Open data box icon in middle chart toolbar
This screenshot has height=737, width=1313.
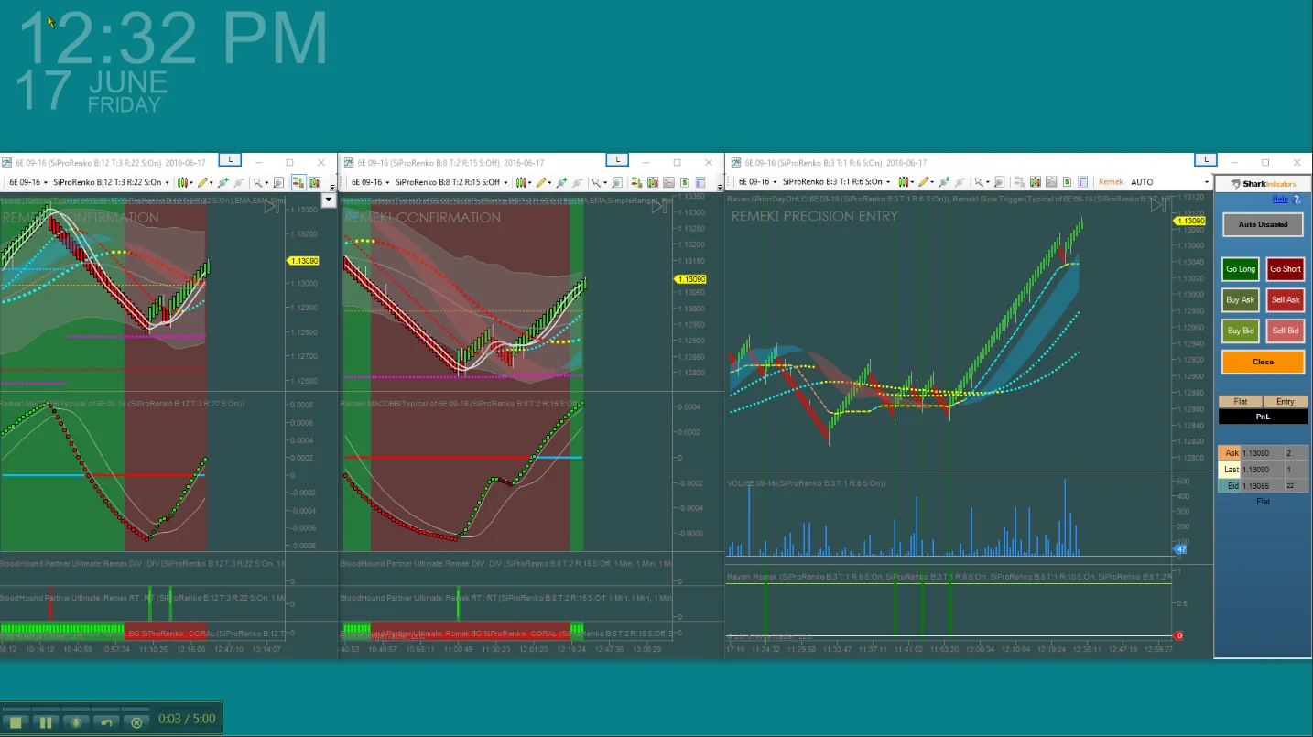coord(700,182)
